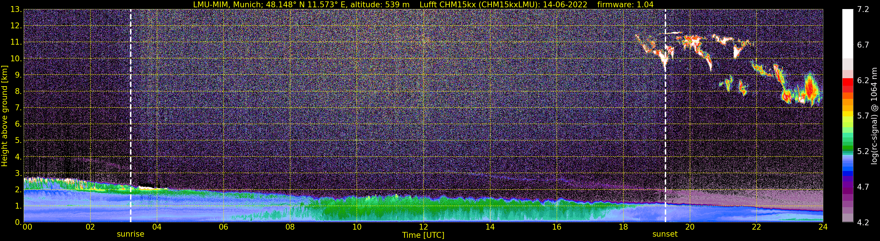The height and width of the screenshot is (241, 880).
Task: Click the colorbar tick label 5.2
Action: pyautogui.click(x=863, y=151)
